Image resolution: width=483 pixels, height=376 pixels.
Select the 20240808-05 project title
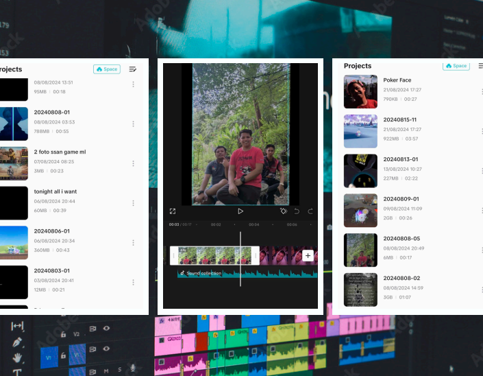tap(401, 239)
